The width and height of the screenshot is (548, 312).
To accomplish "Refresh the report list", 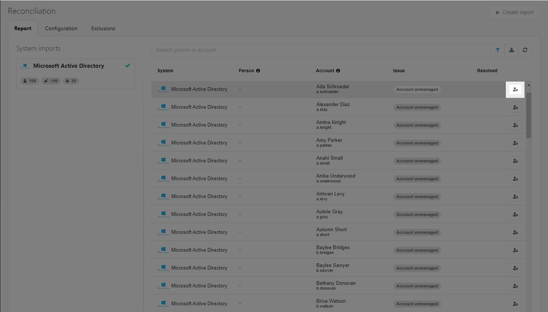I will tap(525, 50).
